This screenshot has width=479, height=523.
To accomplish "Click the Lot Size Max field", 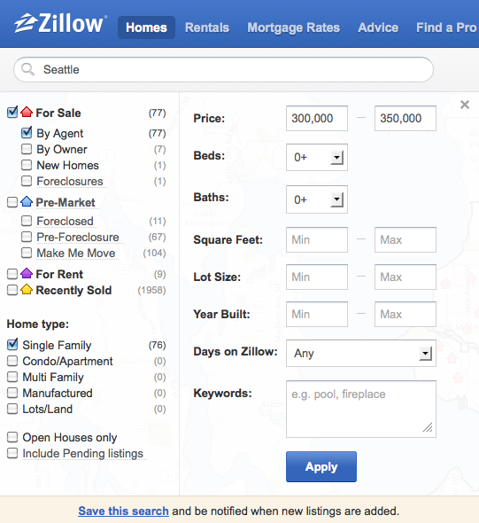I will tap(406, 277).
